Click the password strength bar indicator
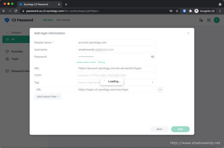The image size is (224, 148). click(86, 62)
